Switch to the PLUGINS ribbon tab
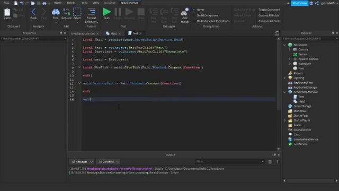Screen dimensions: 339x191 (x=110, y=3)
